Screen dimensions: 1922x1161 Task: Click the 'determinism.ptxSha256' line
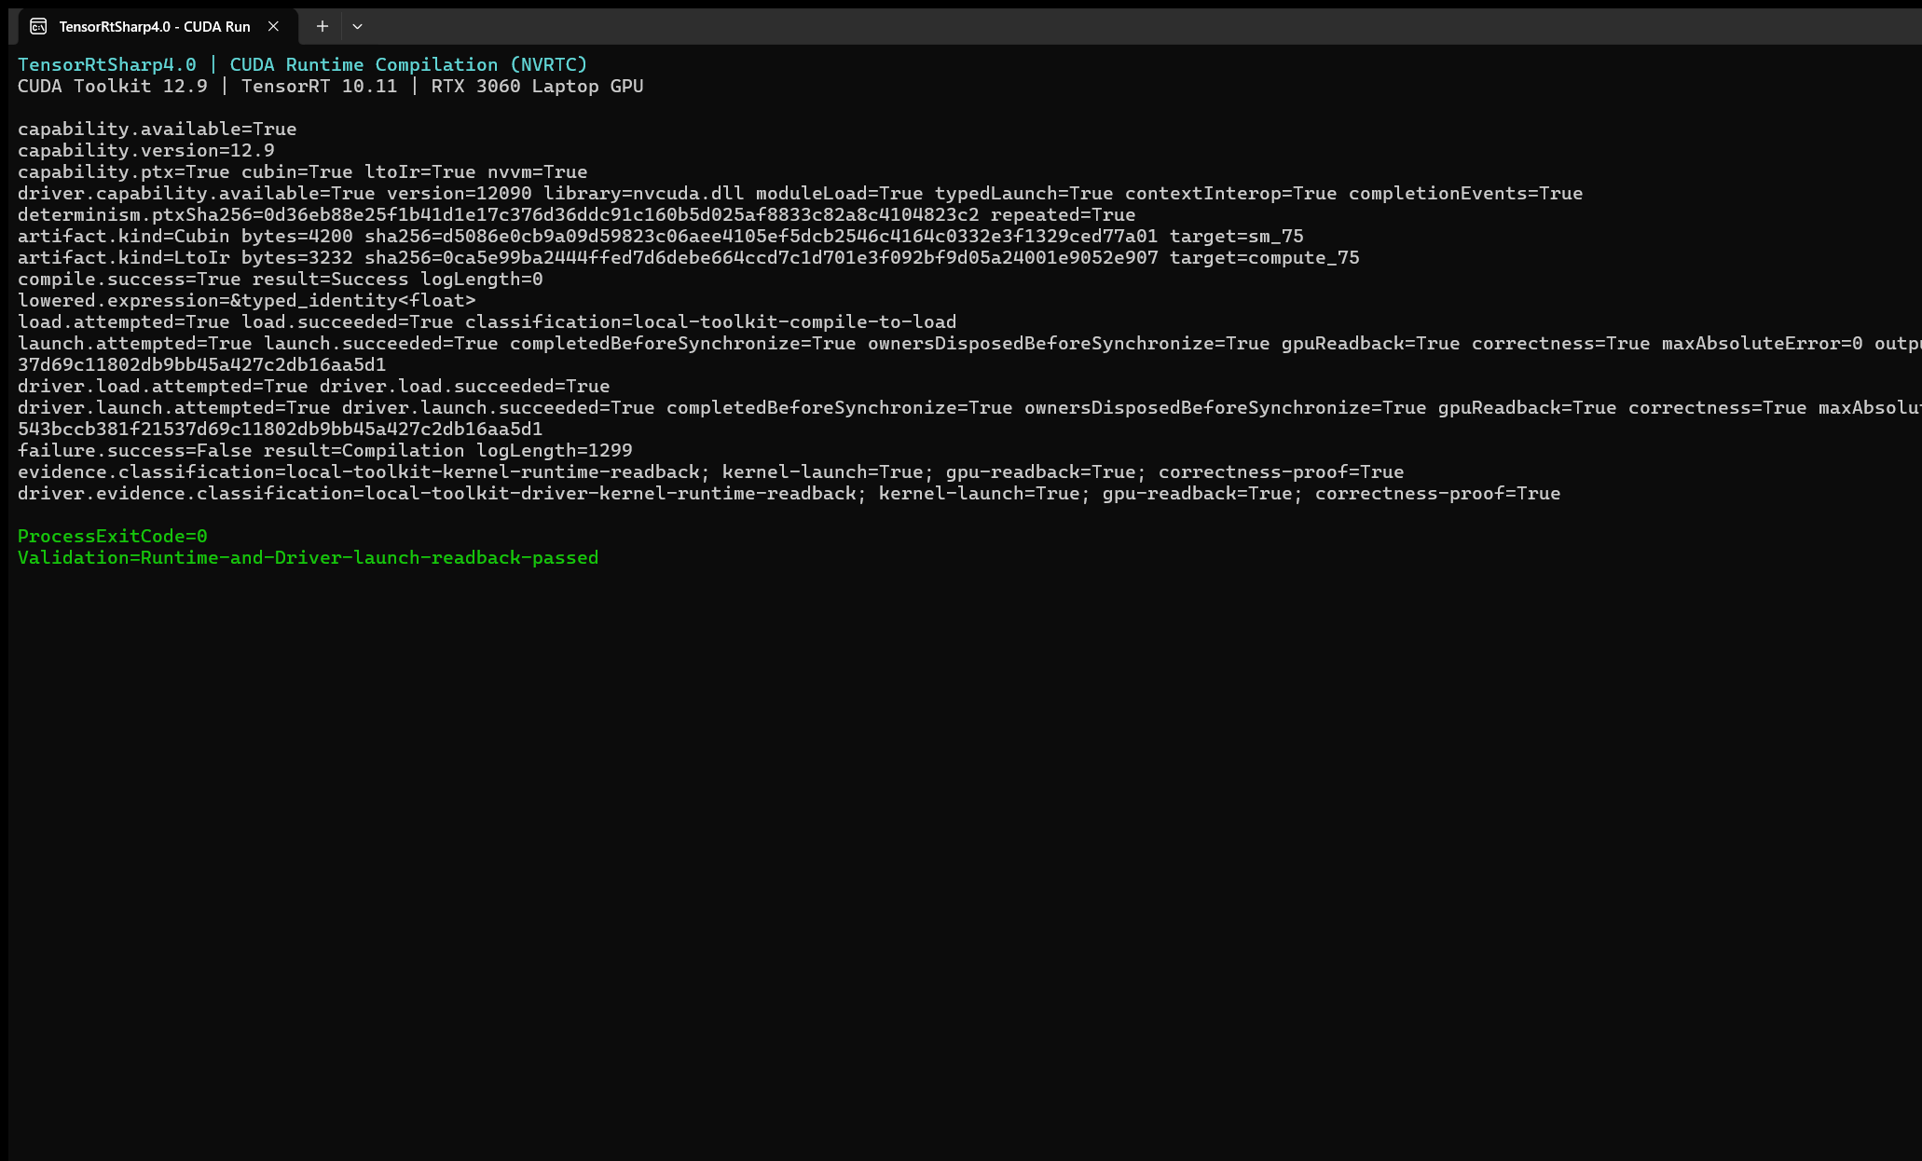577,214
